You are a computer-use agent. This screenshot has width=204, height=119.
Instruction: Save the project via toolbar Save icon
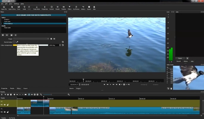coord(19,8)
